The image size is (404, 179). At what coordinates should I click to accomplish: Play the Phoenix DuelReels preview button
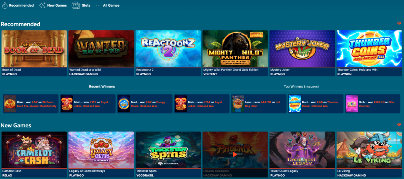pyautogui.click(x=235, y=154)
